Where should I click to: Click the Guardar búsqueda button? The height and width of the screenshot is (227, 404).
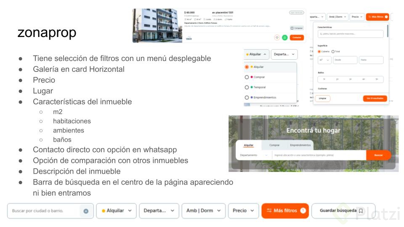point(343,211)
